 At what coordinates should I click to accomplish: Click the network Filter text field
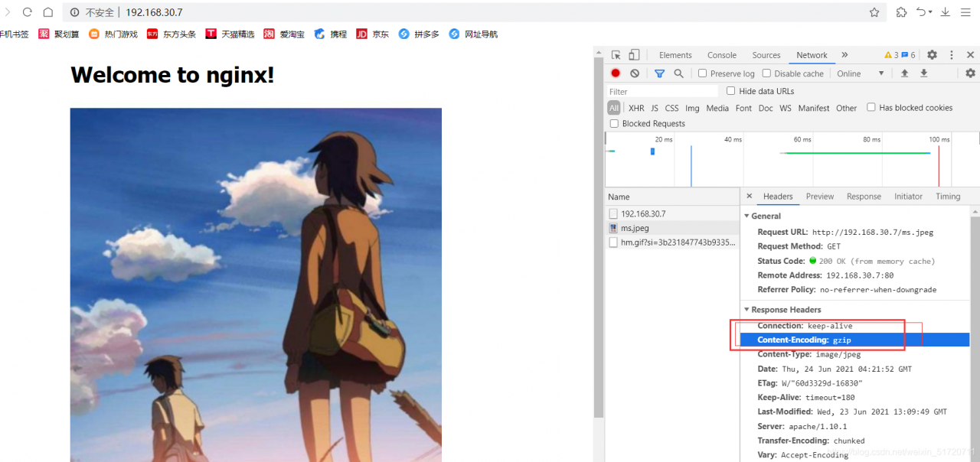click(662, 91)
